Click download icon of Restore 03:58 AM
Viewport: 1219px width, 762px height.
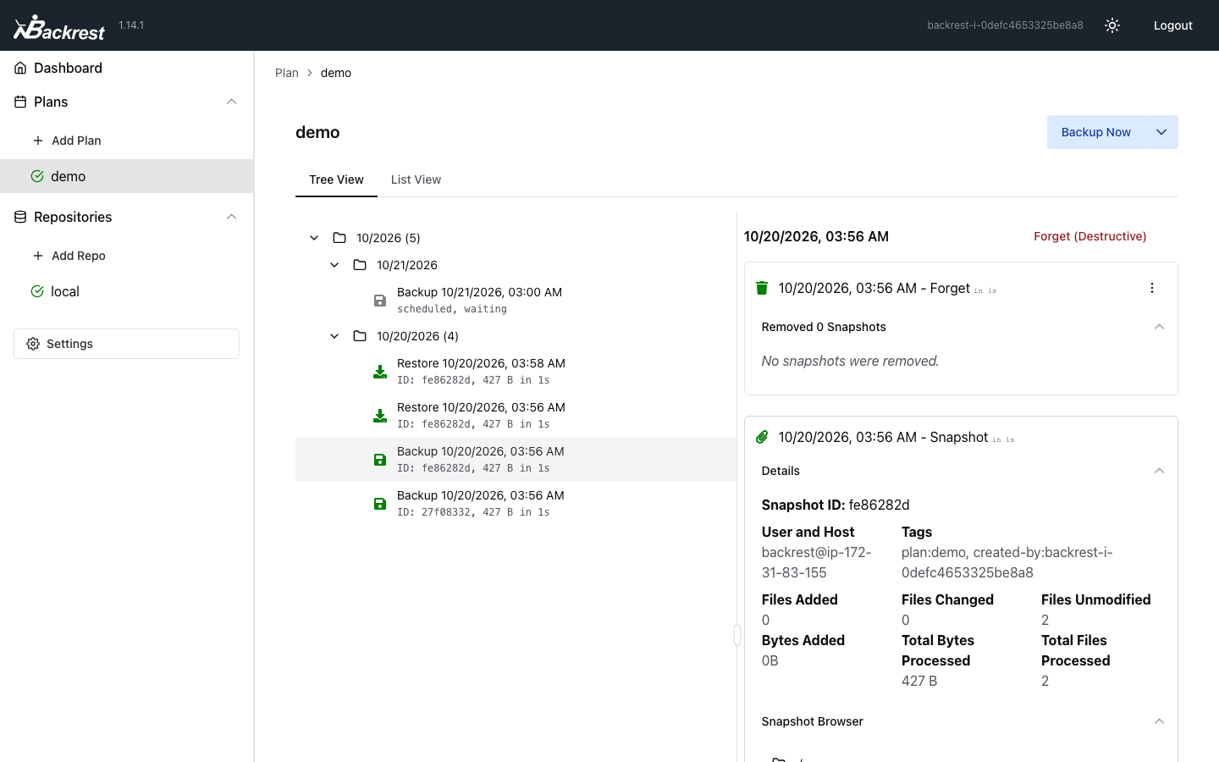pyautogui.click(x=380, y=372)
